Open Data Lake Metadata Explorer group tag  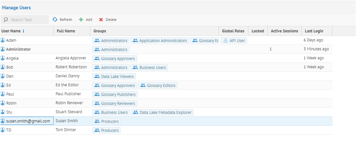162,113
